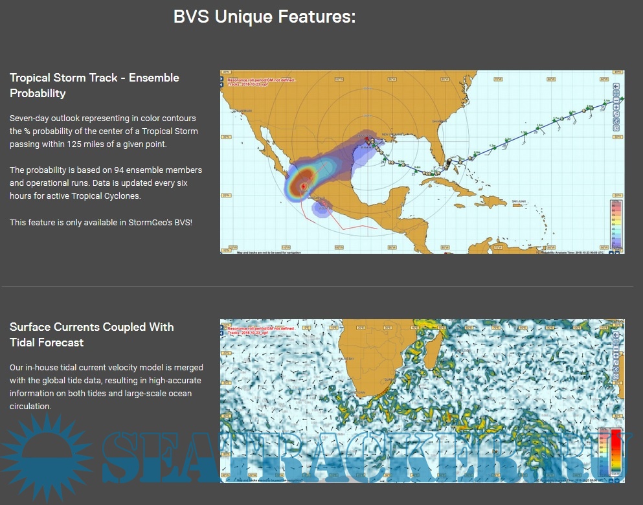Click current velocity color scale on currents map
Image resolution: width=643 pixels, height=505 pixels.
tap(610, 452)
